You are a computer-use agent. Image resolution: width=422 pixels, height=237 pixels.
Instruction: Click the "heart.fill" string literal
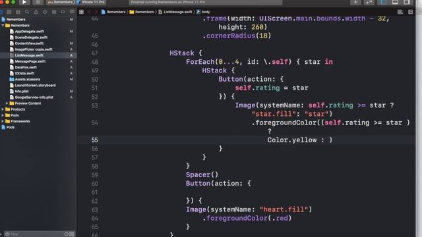284,209
